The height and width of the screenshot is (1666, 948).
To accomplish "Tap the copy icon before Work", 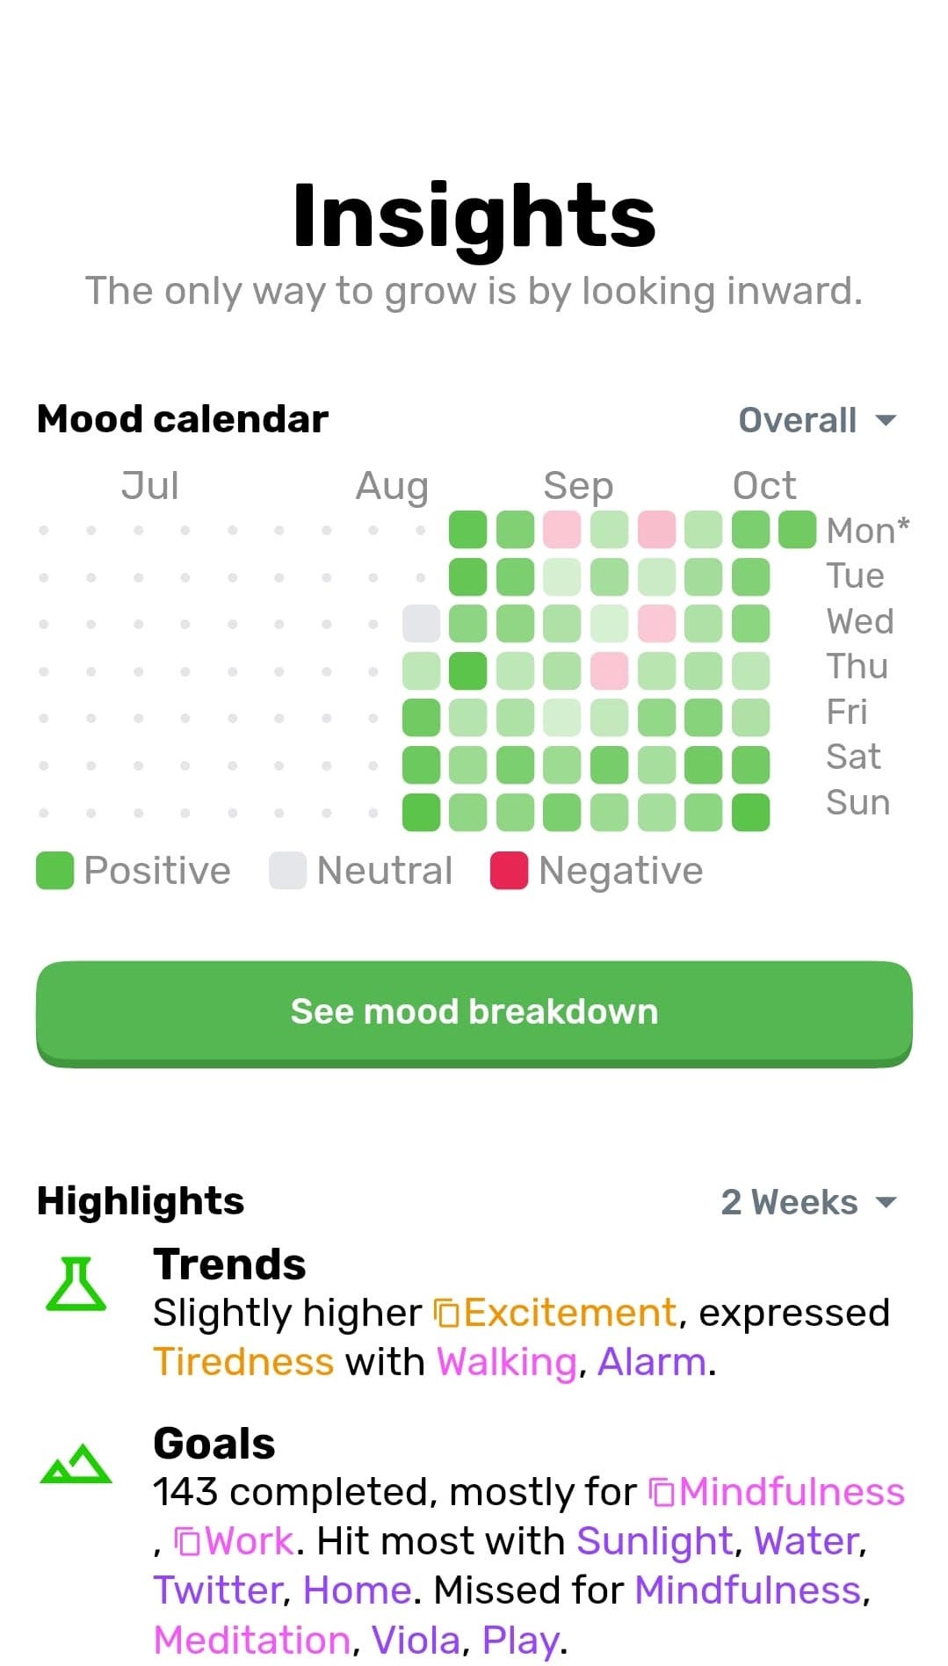I will point(187,1541).
